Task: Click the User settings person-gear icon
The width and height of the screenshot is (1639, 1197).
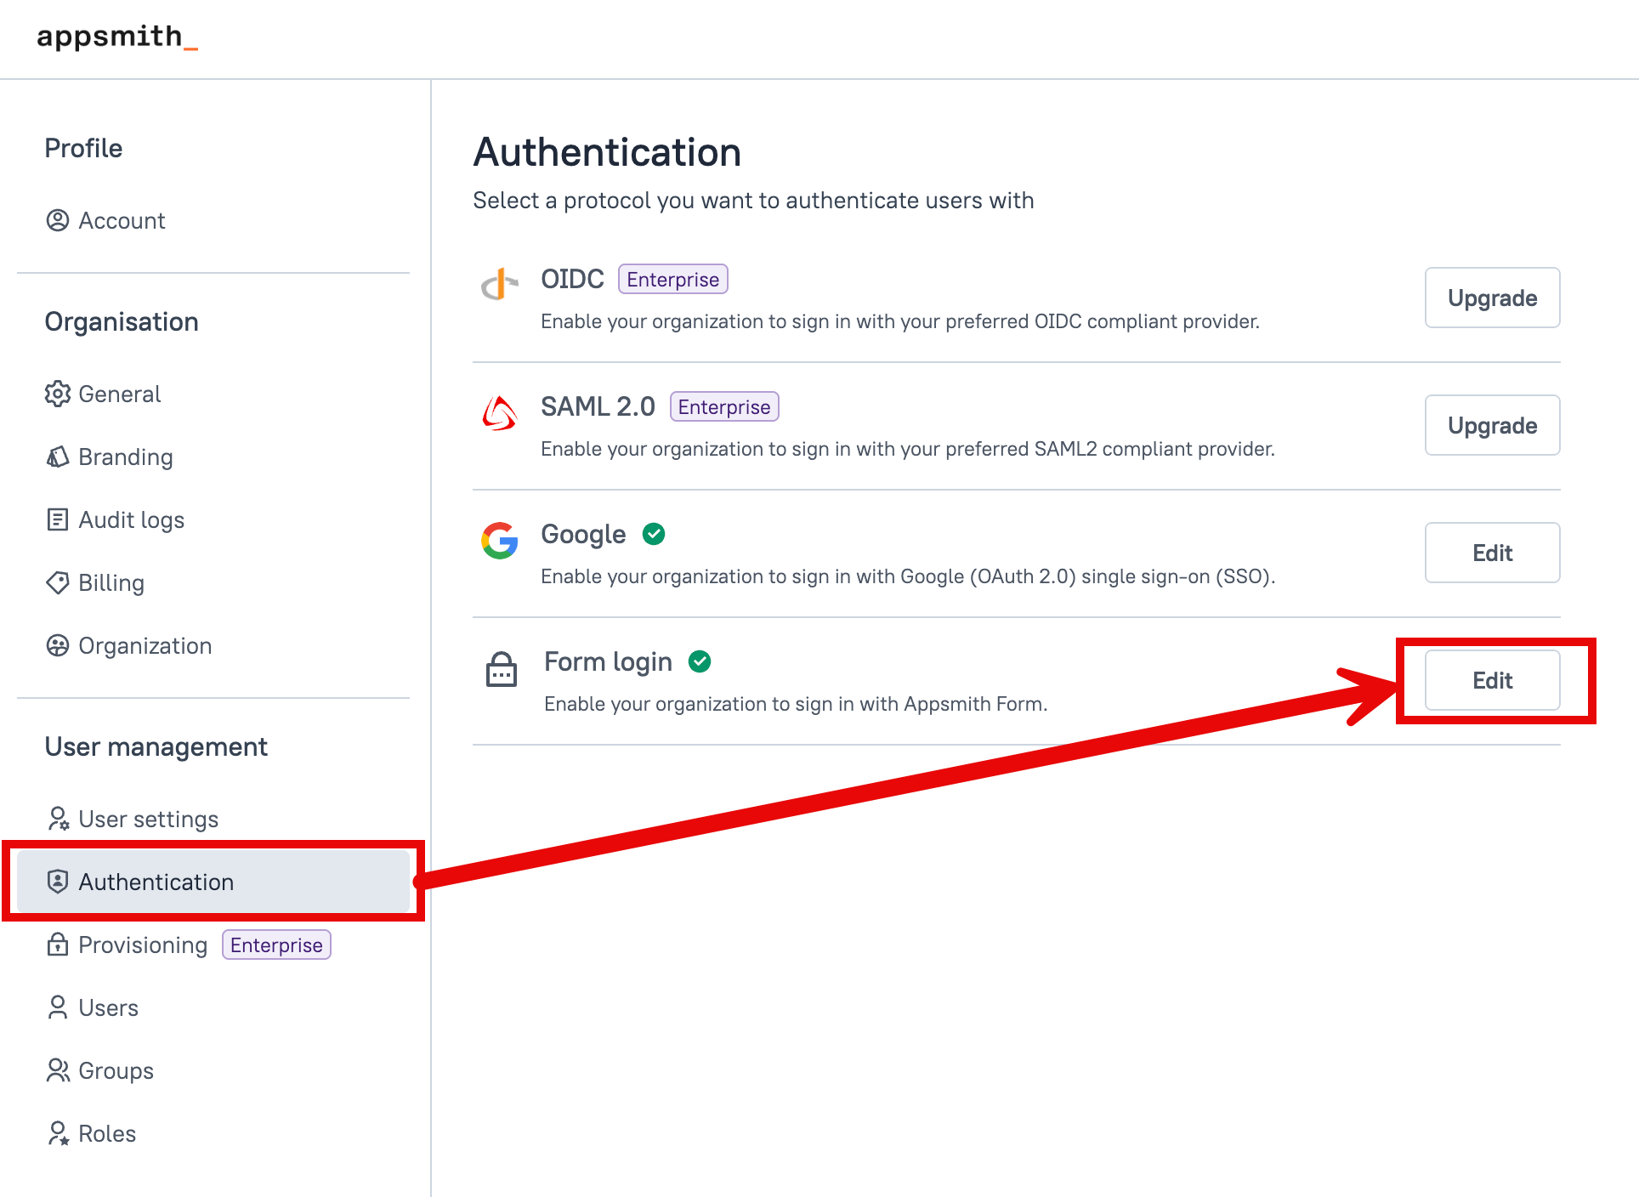Action: (x=58, y=819)
